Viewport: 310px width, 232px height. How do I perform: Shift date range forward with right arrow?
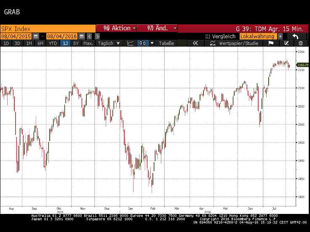tap(97, 37)
